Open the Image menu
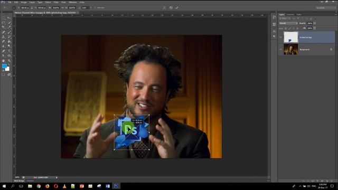 [24, 2]
